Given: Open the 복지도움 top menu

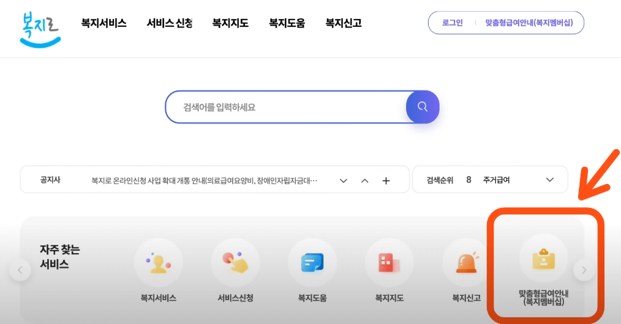Looking at the screenshot, I should click(x=287, y=23).
